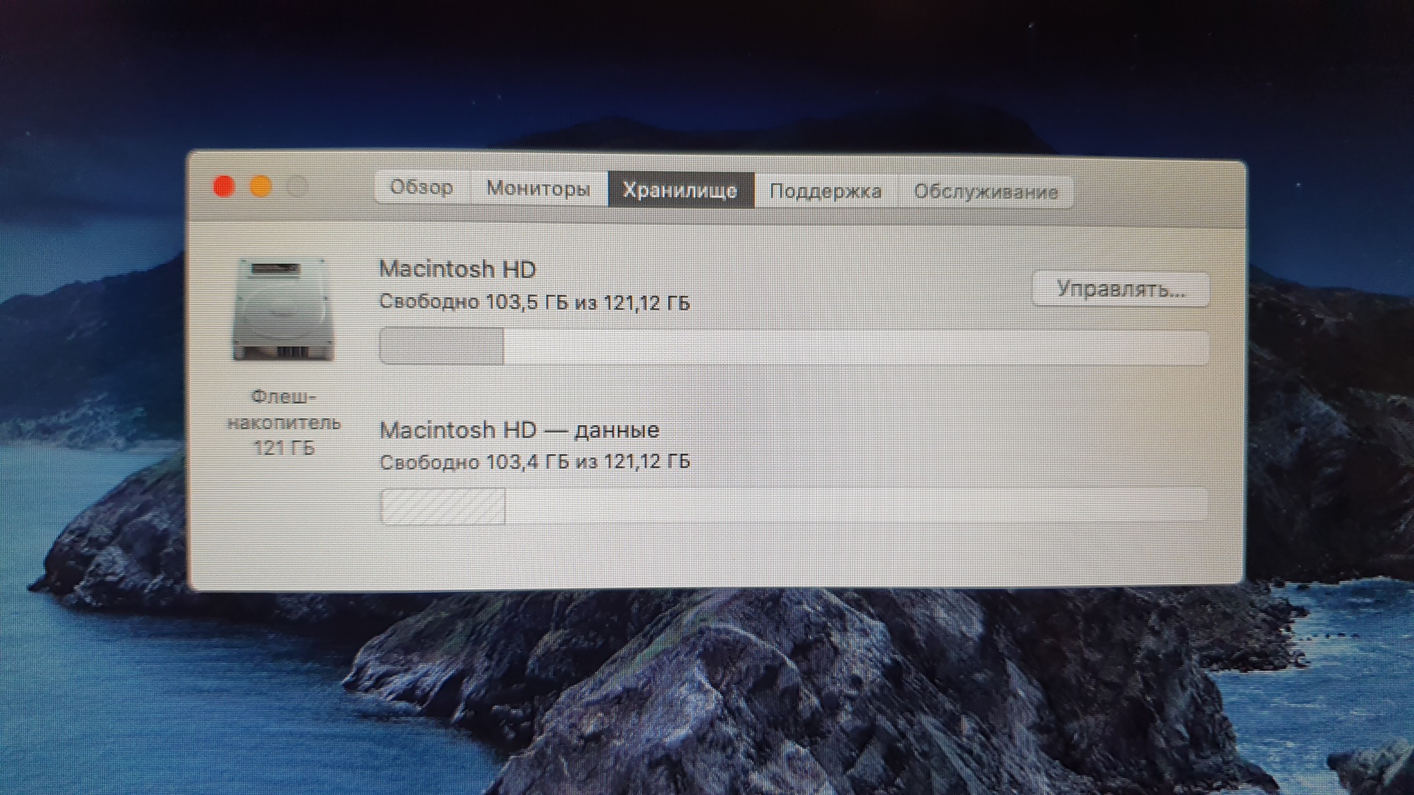Click the free space of Macintosh HD bar
Screen dimensions: 1414x795
click(x=856, y=348)
